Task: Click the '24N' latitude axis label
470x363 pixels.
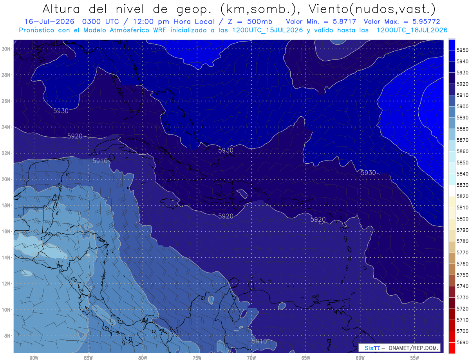Action: point(7,127)
